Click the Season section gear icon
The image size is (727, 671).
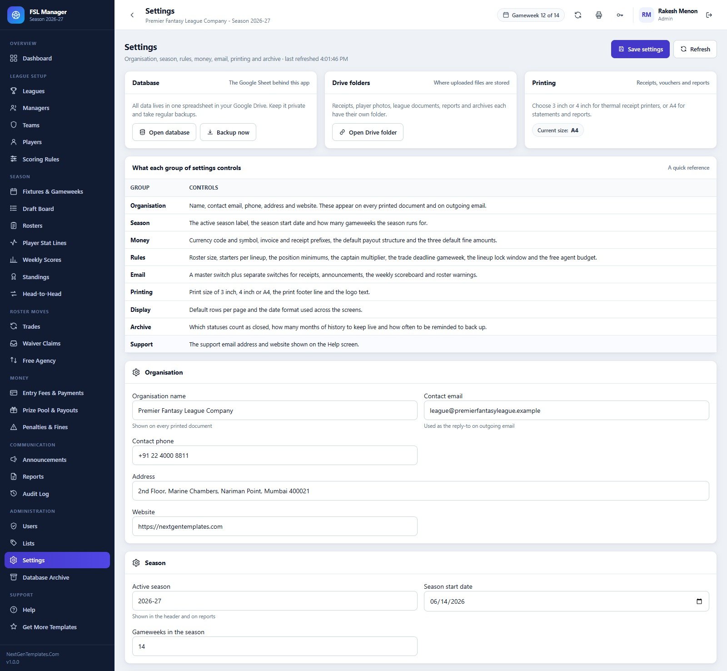[x=136, y=563]
